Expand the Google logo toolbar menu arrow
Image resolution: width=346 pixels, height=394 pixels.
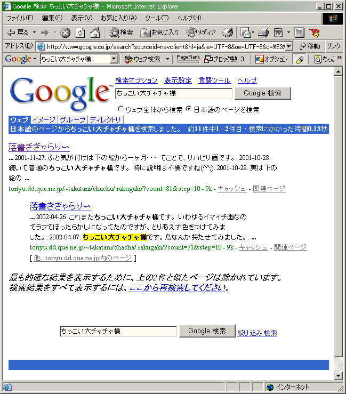[35, 59]
